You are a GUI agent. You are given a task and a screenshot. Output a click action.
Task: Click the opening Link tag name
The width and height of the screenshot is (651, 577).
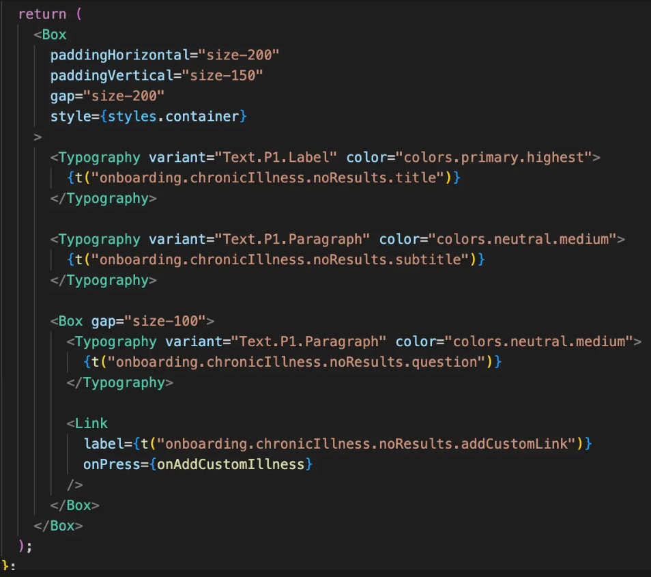click(x=91, y=423)
